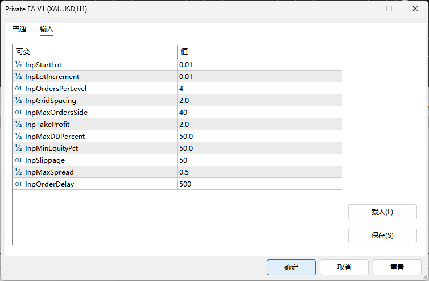The width and height of the screenshot is (429, 281).
Task: Click the double-type icon beside InpTakeProfit
Action: click(x=18, y=124)
